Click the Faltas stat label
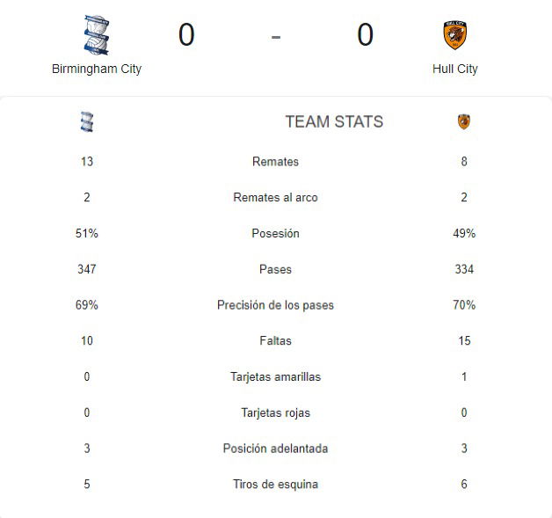Image resolution: width=552 pixels, height=518 pixels. [x=275, y=341]
